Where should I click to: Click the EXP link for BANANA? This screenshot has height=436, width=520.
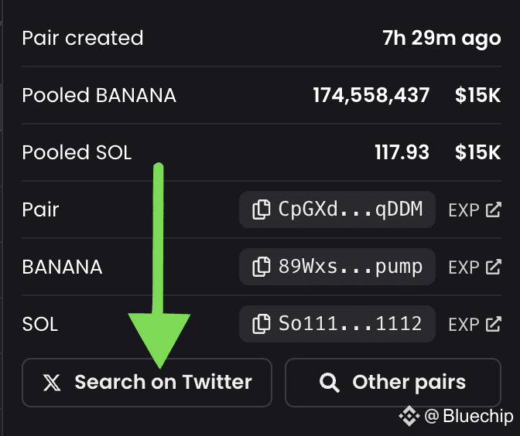click(x=474, y=267)
